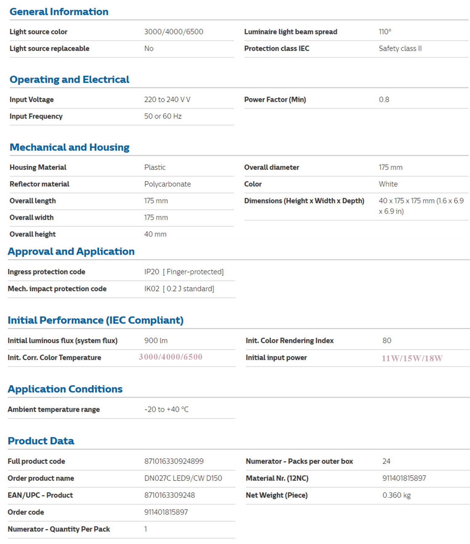Select the Material Nr. value 911401815897
The image size is (470, 544).
click(404, 478)
